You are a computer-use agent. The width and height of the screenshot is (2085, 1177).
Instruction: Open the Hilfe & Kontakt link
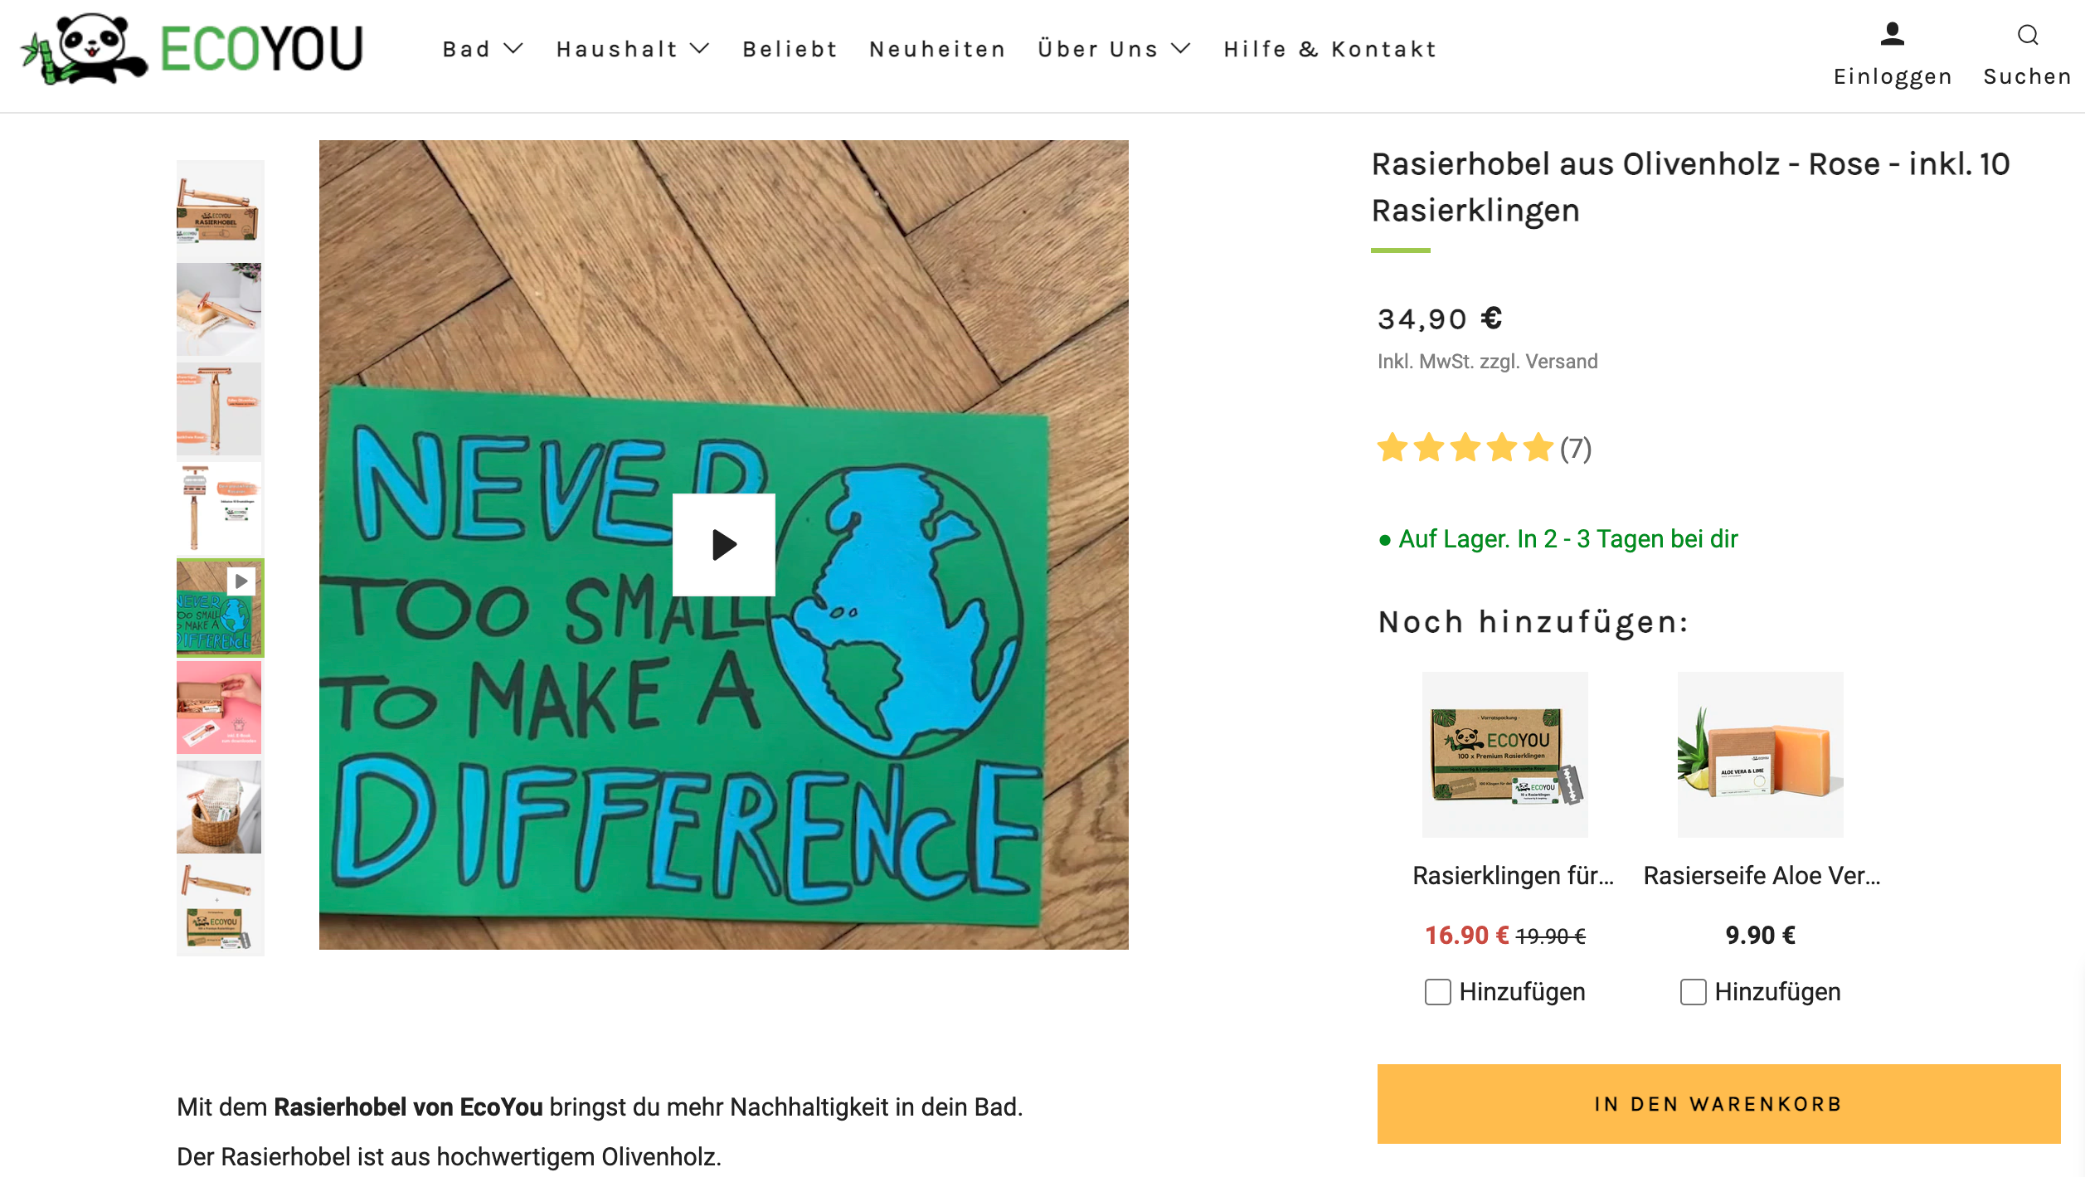[1329, 49]
